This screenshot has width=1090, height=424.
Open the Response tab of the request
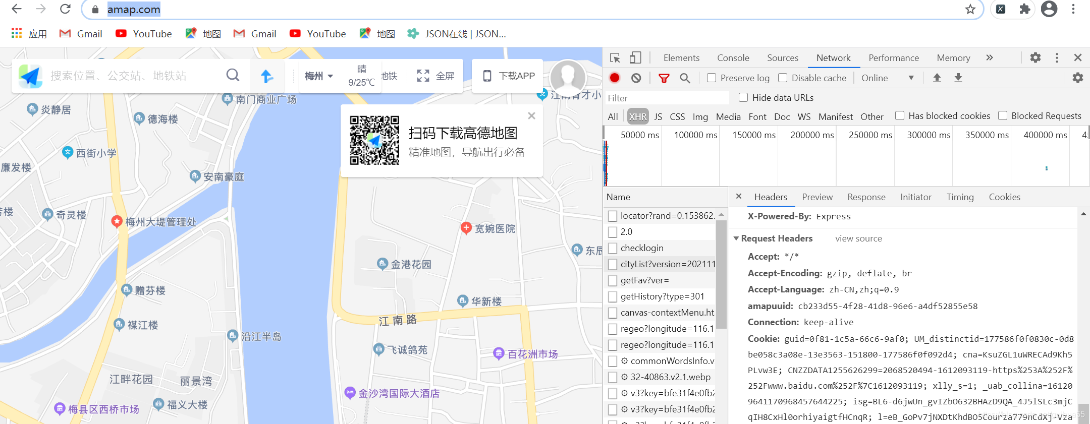point(866,197)
